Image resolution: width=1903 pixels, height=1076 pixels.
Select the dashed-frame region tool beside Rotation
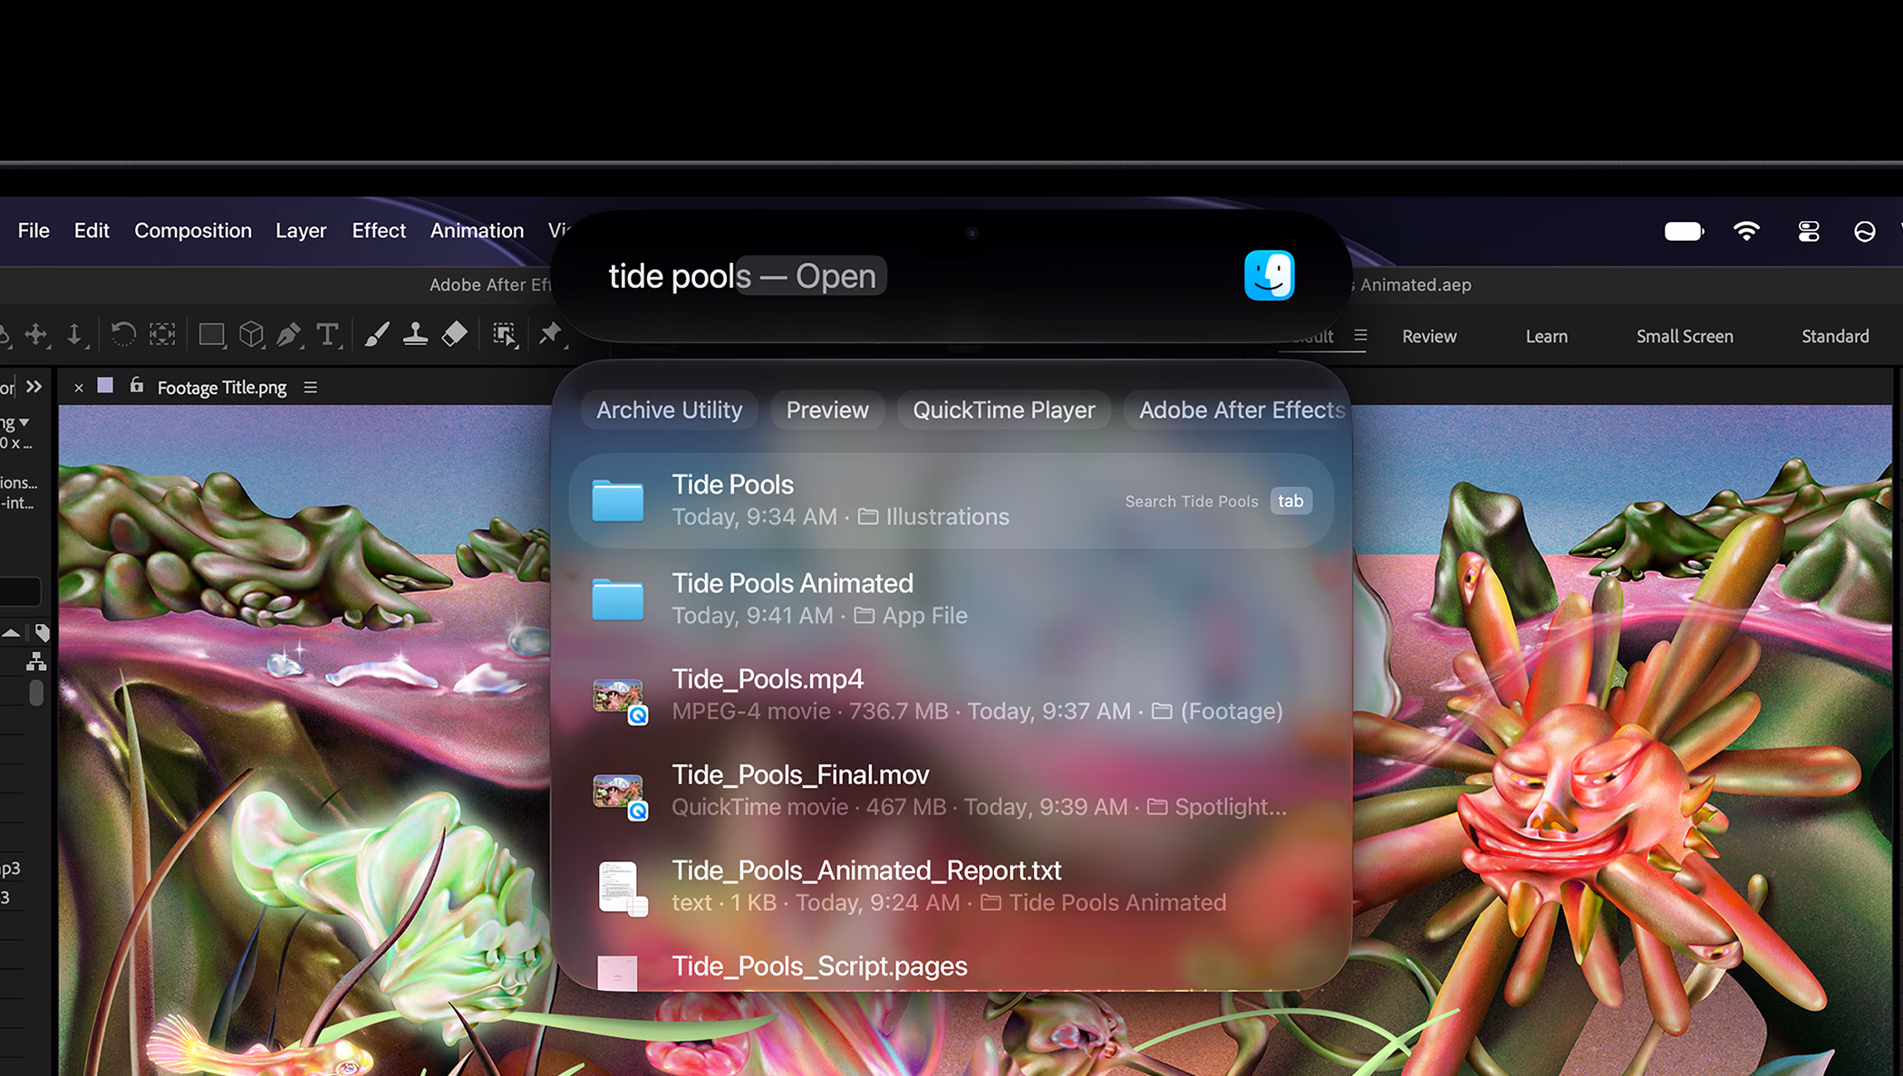(162, 334)
